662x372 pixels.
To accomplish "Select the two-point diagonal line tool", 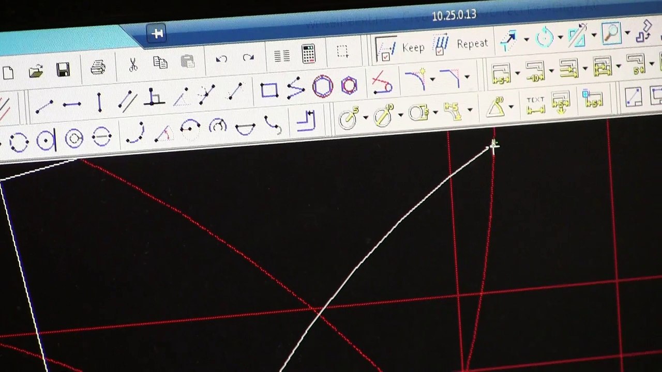I will 44,107.
